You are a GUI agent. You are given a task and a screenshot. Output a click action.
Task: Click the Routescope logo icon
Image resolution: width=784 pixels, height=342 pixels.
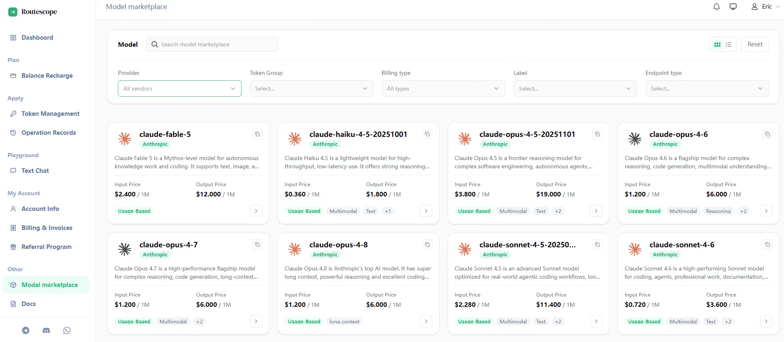[13, 12]
